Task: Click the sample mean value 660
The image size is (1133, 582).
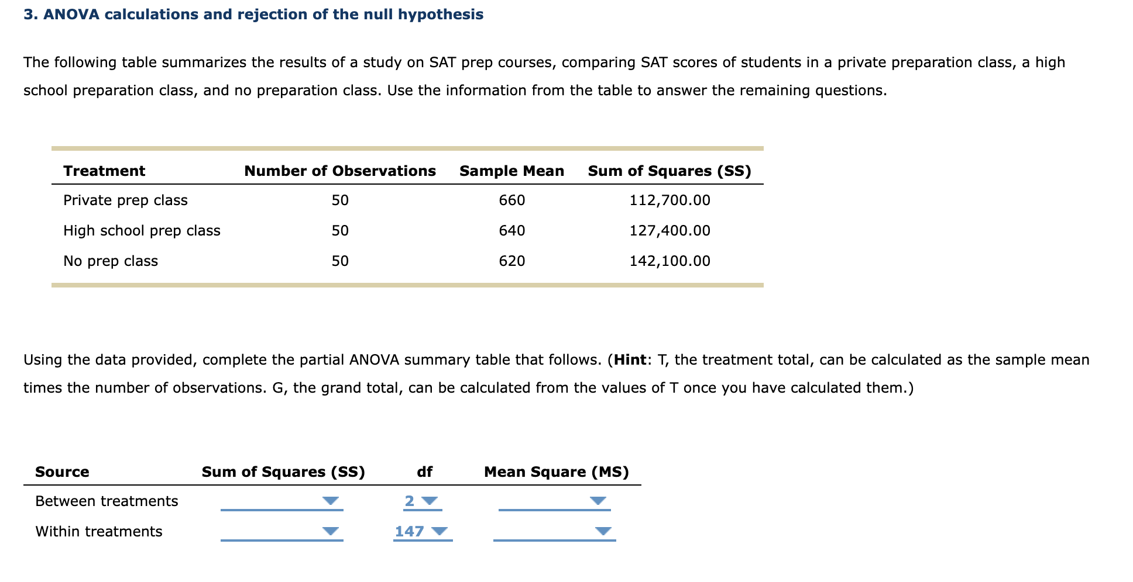Action: (512, 200)
